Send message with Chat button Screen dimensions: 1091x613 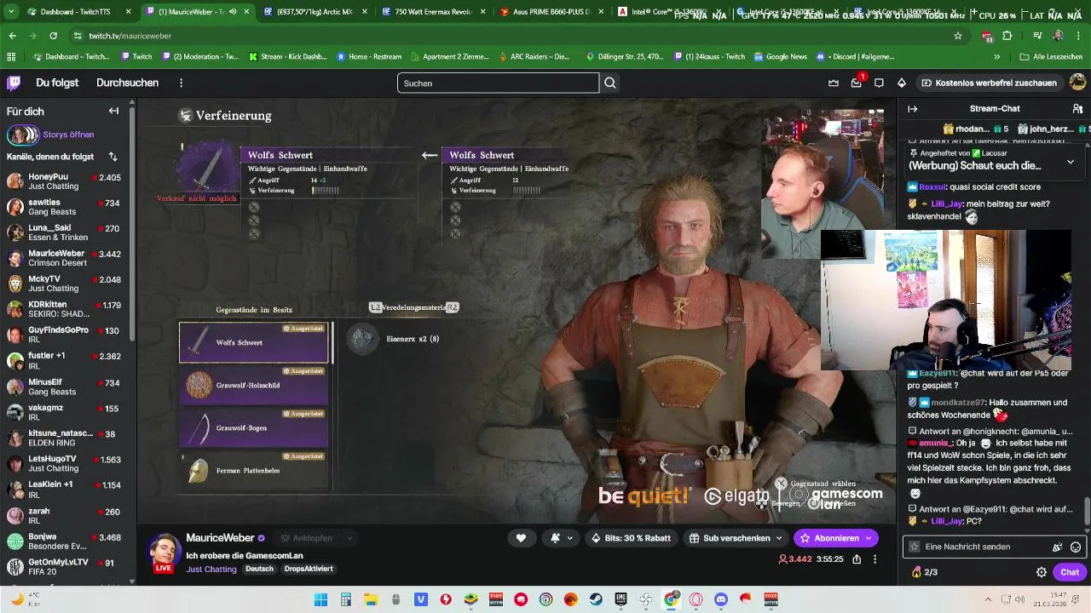coord(1069,572)
